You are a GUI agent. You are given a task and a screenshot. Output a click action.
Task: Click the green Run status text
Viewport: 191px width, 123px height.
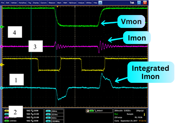coord(116,114)
